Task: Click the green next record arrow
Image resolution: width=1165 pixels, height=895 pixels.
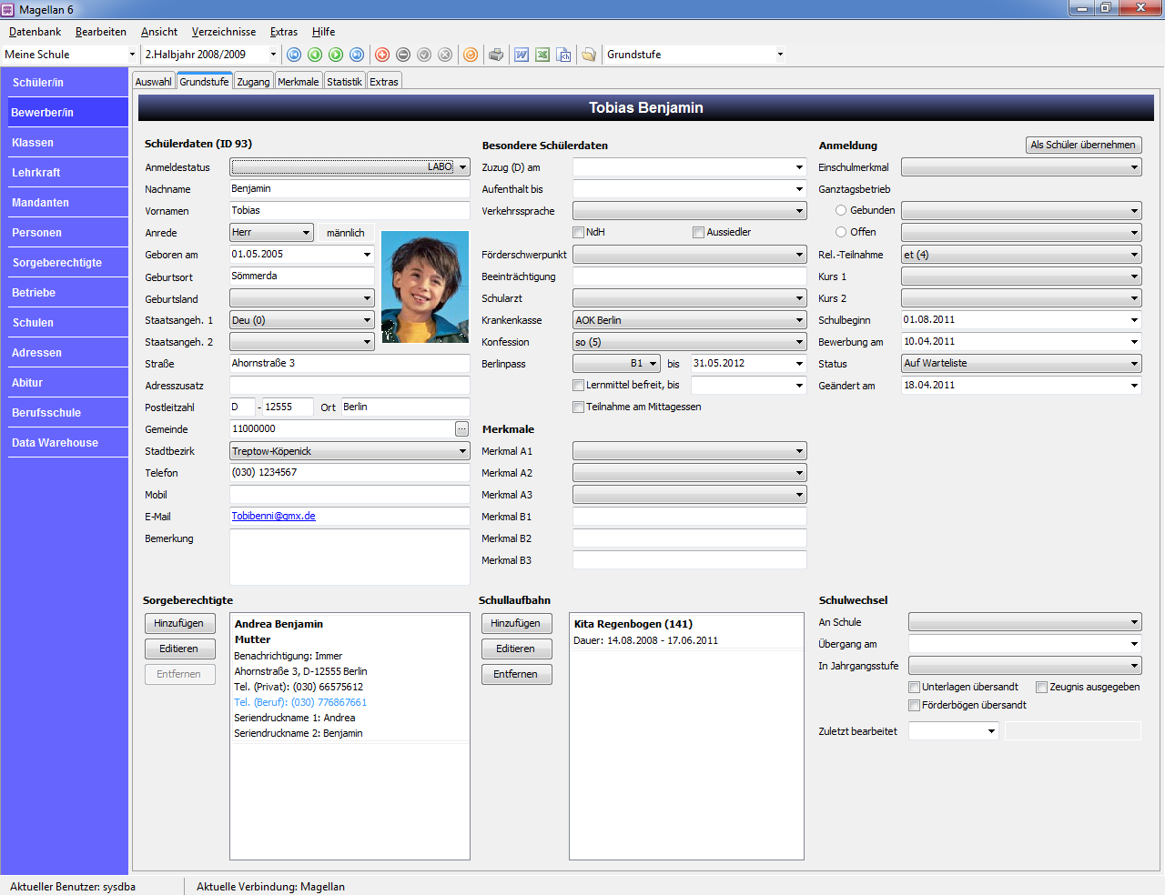Action: tap(336, 55)
